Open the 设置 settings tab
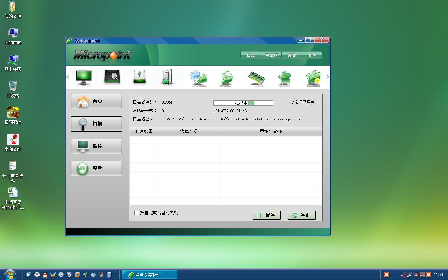This screenshot has height=280, width=448. [x=292, y=55]
